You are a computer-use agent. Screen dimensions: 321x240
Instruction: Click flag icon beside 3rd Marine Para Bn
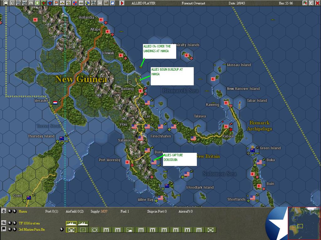4,229
